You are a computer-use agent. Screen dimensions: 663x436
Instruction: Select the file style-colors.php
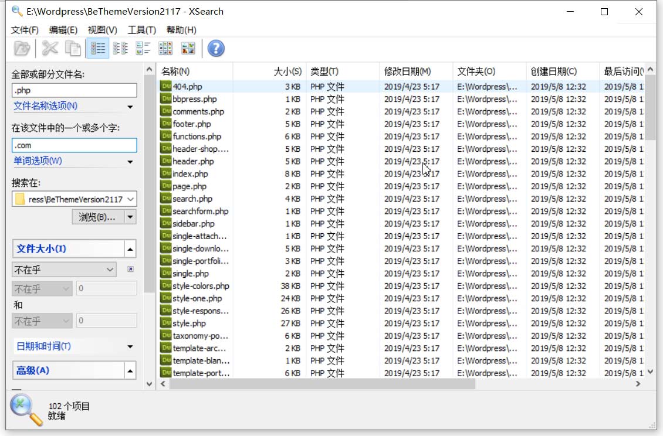point(201,286)
